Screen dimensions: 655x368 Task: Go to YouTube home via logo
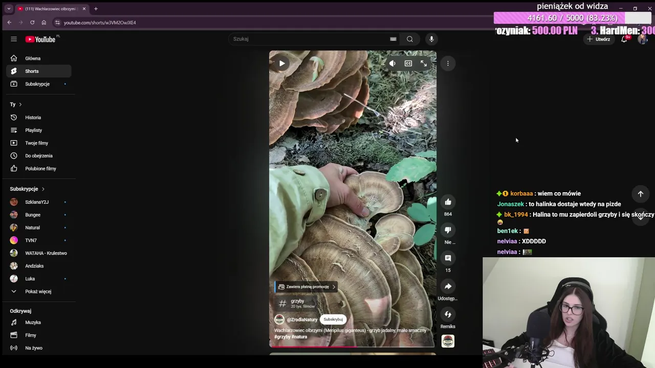coord(40,39)
